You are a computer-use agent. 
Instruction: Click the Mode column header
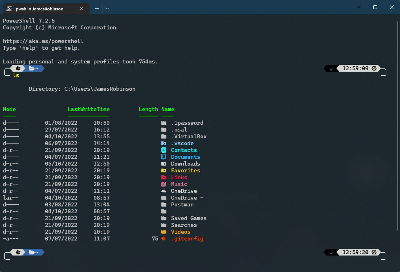9,109
